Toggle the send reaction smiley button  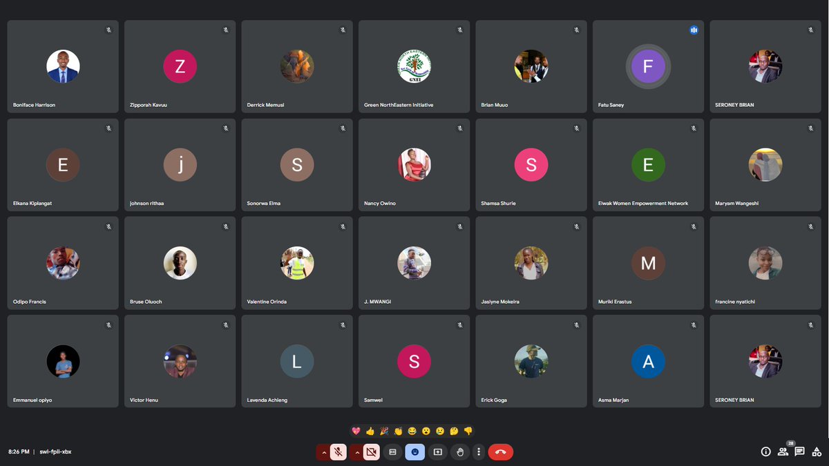(414, 452)
